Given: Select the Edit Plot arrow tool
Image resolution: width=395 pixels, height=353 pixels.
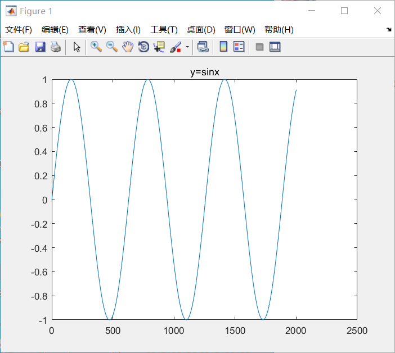Looking at the screenshot, I should [77, 47].
